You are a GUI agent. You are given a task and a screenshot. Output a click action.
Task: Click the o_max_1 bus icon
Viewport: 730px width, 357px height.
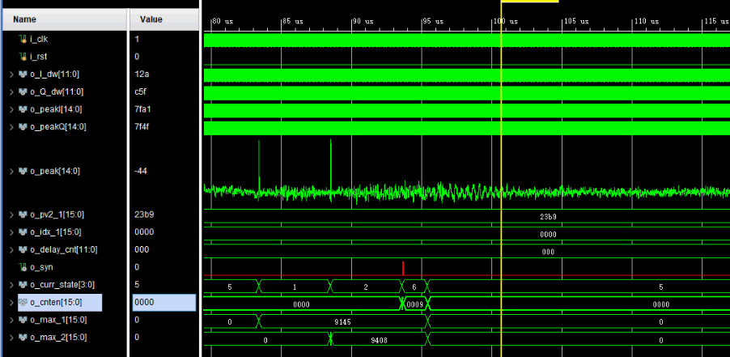coord(23,320)
